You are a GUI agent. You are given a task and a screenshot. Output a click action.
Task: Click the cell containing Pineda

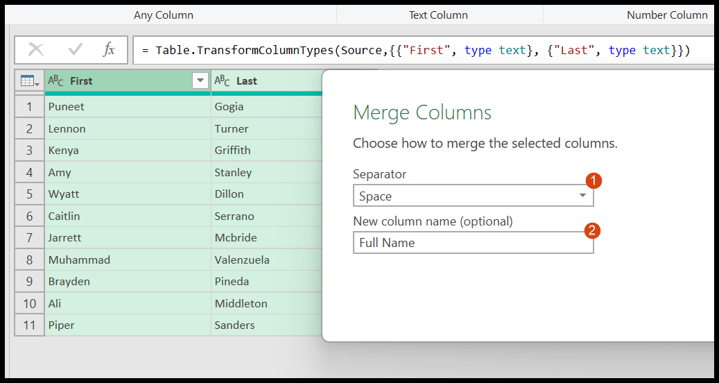point(266,281)
